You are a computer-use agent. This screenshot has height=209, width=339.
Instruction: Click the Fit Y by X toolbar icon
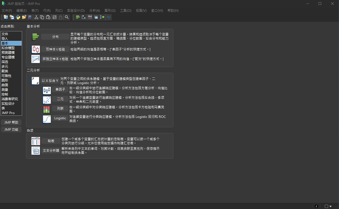[x=84, y=17]
